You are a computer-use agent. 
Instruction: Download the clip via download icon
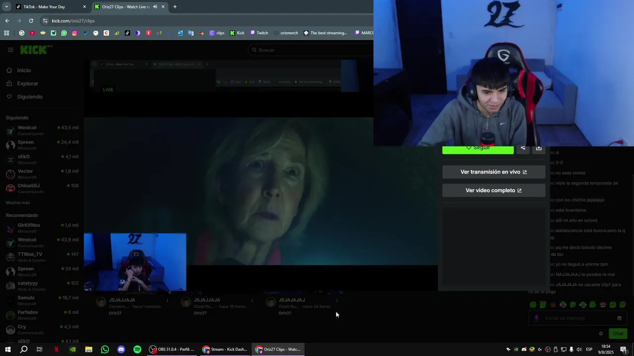[539, 149]
